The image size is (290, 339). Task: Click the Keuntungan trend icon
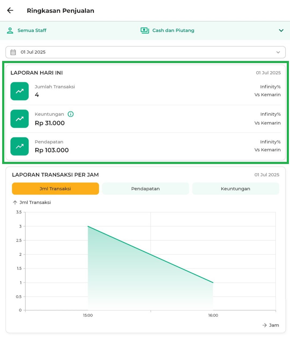click(20, 119)
